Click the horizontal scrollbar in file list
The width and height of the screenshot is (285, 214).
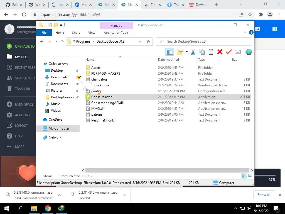pos(167,170)
